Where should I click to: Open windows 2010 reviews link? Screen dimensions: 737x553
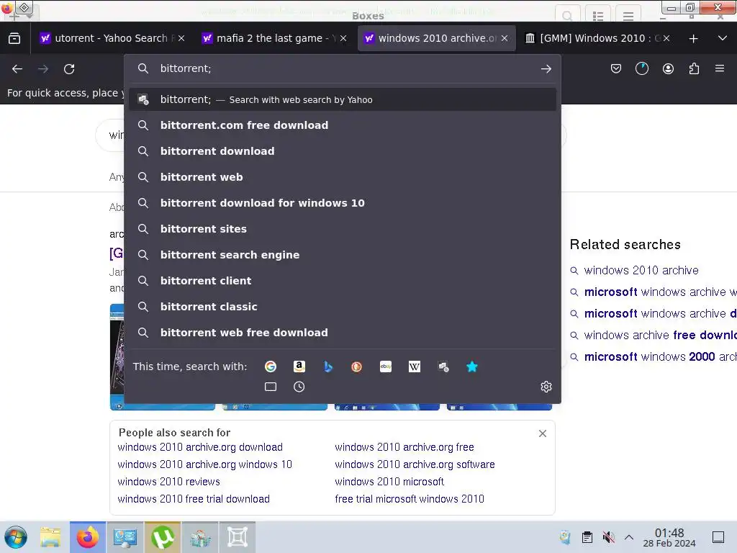[x=168, y=482]
